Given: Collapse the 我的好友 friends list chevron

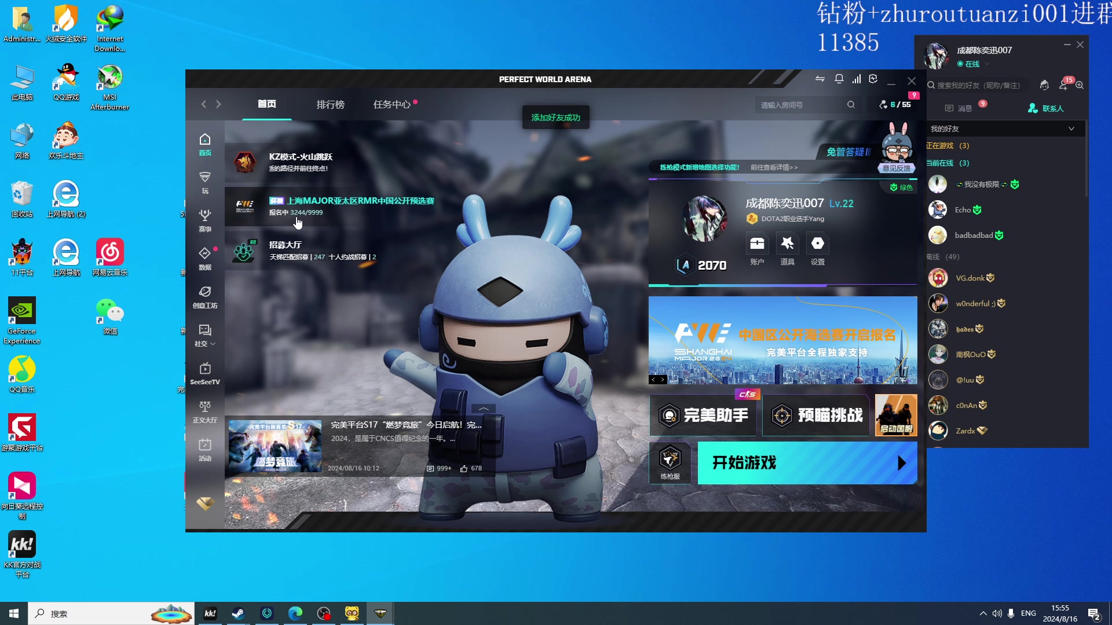Looking at the screenshot, I should [x=1071, y=128].
